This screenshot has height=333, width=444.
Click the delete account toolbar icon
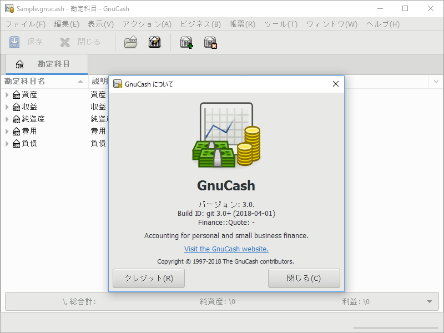(x=210, y=42)
